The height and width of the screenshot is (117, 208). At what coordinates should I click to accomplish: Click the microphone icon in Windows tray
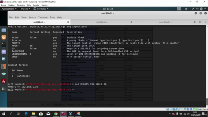177,114
